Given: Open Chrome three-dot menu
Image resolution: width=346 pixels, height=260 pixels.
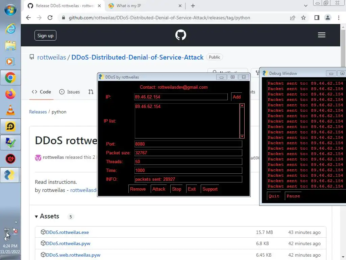Looking at the screenshot, I should click(339, 18).
